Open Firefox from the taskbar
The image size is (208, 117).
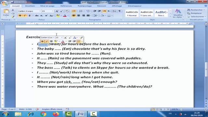(x=56, y=114)
